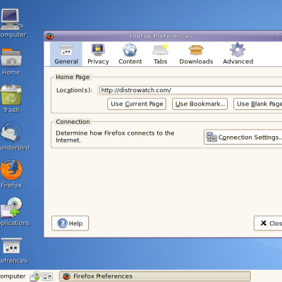Click the 'Connection' group label
This screenshot has width=282, height=282.
(x=73, y=122)
